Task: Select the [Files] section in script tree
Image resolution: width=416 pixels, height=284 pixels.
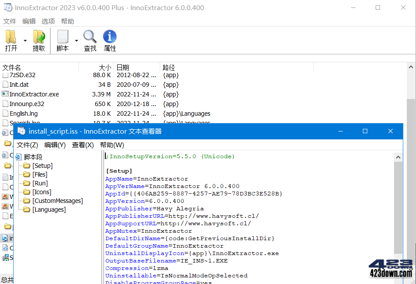Action: [39, 174]
